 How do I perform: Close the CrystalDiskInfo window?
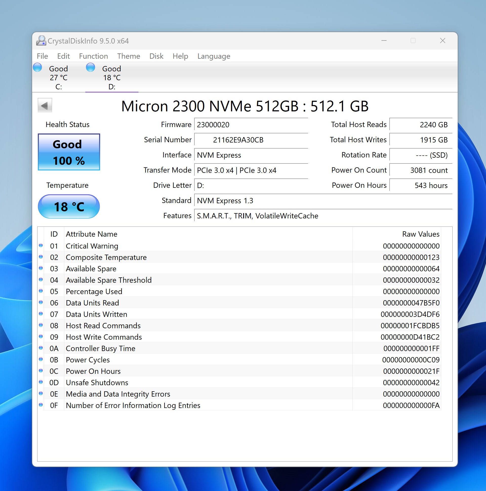[442, 41]
